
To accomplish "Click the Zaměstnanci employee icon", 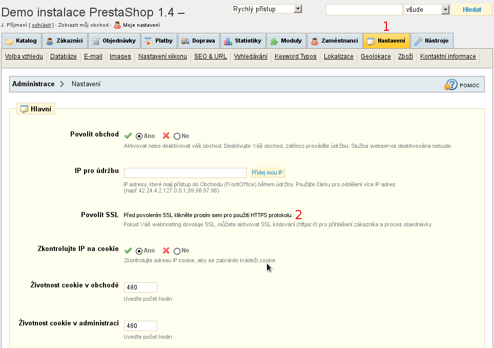I will click(x=315, y=41).
